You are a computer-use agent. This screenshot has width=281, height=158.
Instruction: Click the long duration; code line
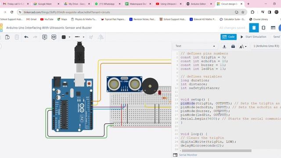coord(195,80)
